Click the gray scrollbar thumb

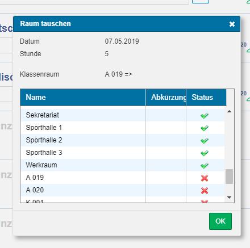click(229, 176)
